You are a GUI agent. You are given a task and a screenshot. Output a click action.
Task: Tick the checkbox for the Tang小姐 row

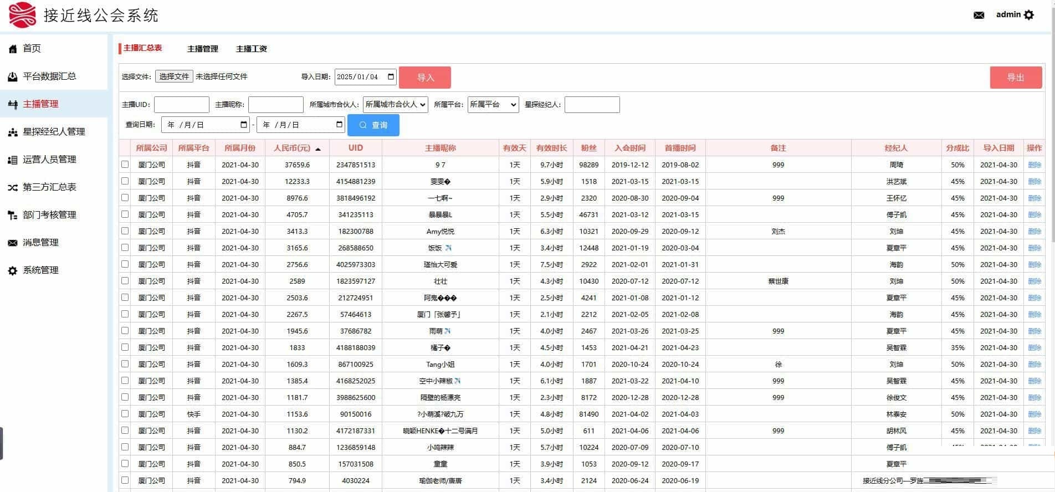[125, 364]
